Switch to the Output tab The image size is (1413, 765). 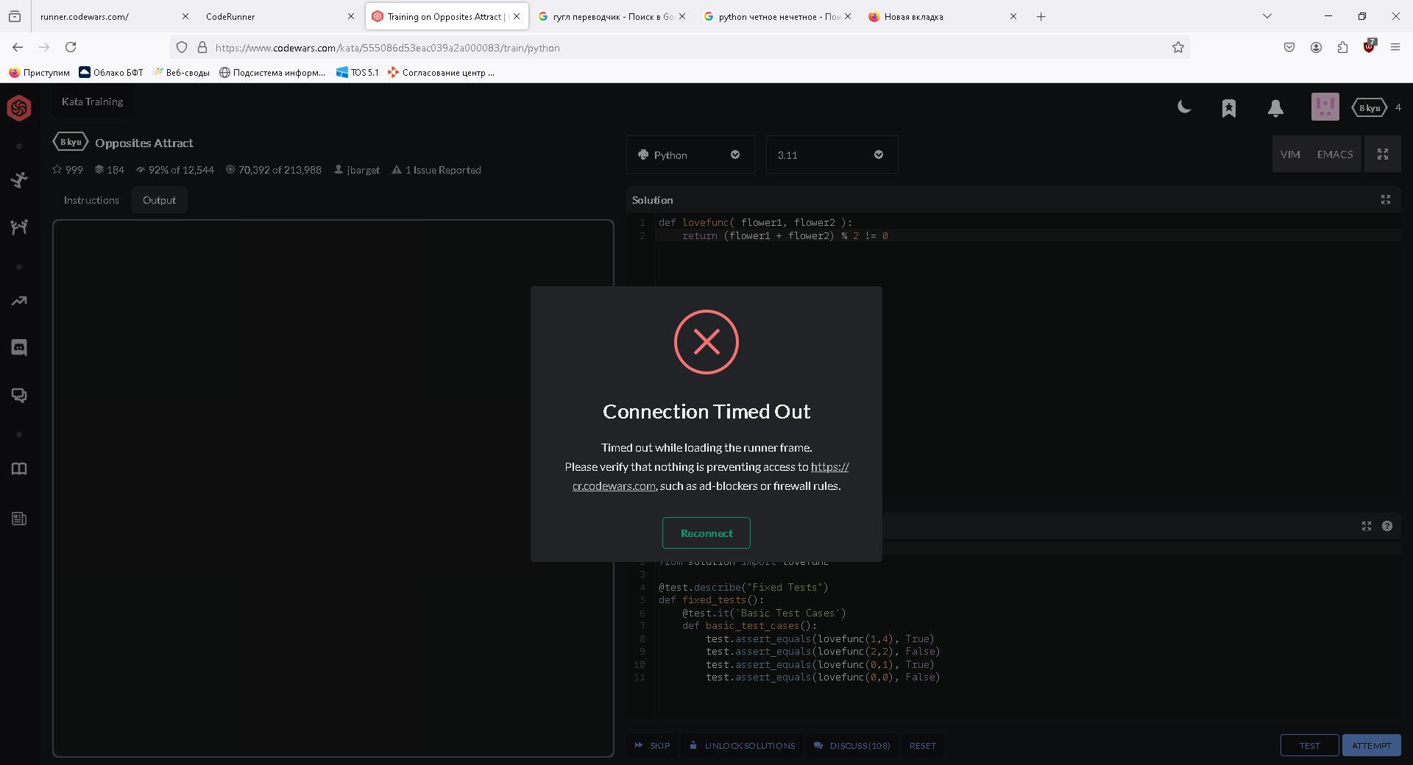(159, 200)
